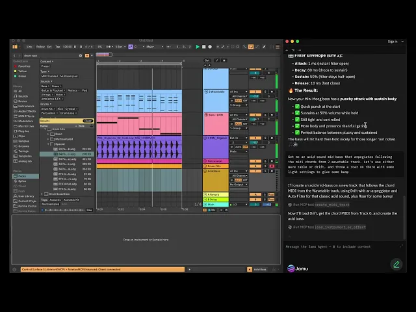This screenshot has height=312, width=416.
Task: Open Plug-Ins in the browser library
Action: 23,131
